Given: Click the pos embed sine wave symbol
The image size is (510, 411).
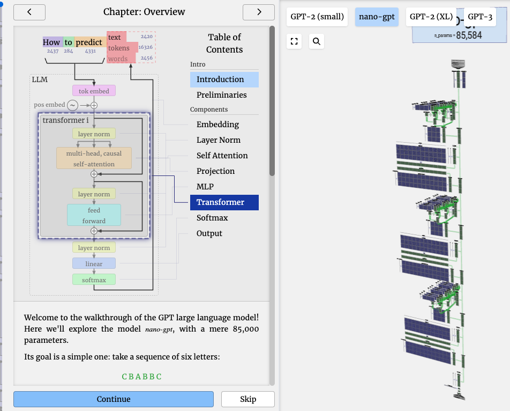Looking at the screenshot, I should (72, 105).
